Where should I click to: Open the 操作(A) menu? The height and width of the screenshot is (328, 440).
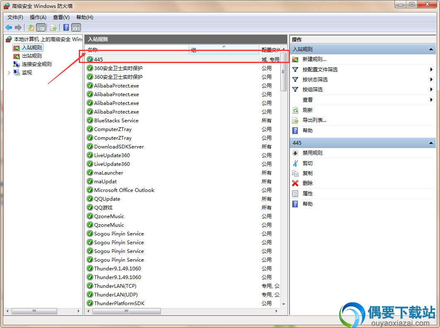click(x=38, y=17)
